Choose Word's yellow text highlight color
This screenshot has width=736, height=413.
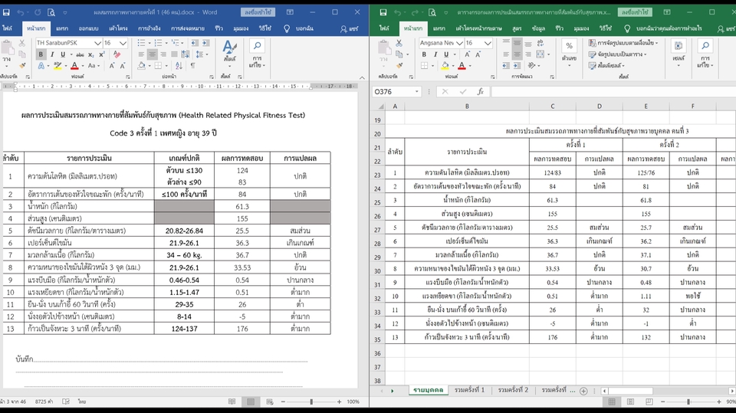tap(58, 66)
